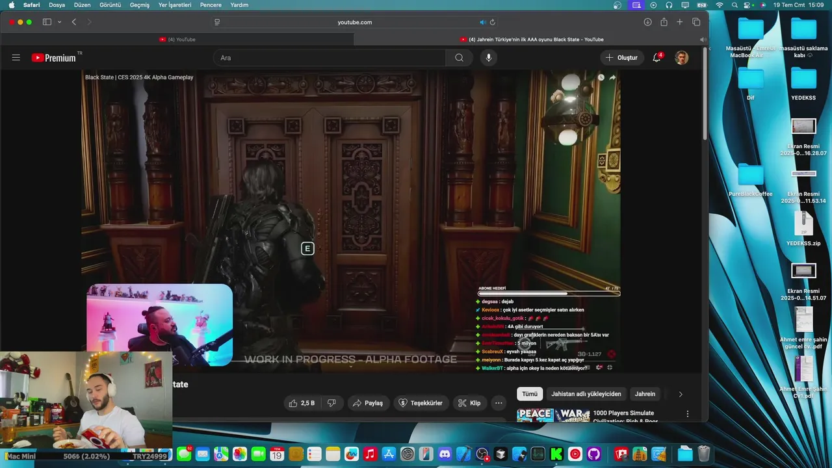Open the Yer İşaretleri menu
Screen dimensions: 832x468
[x=175, y=5]
